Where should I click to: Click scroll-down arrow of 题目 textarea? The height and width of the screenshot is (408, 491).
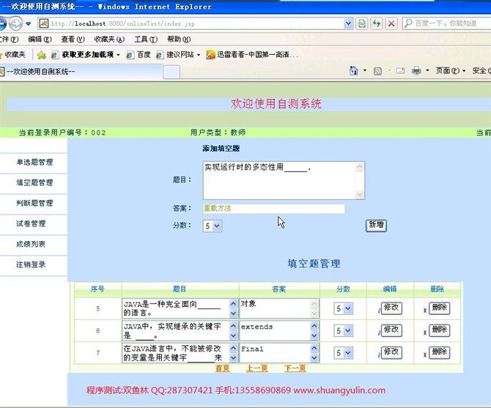pyautogui.click(x=360, y=195)
